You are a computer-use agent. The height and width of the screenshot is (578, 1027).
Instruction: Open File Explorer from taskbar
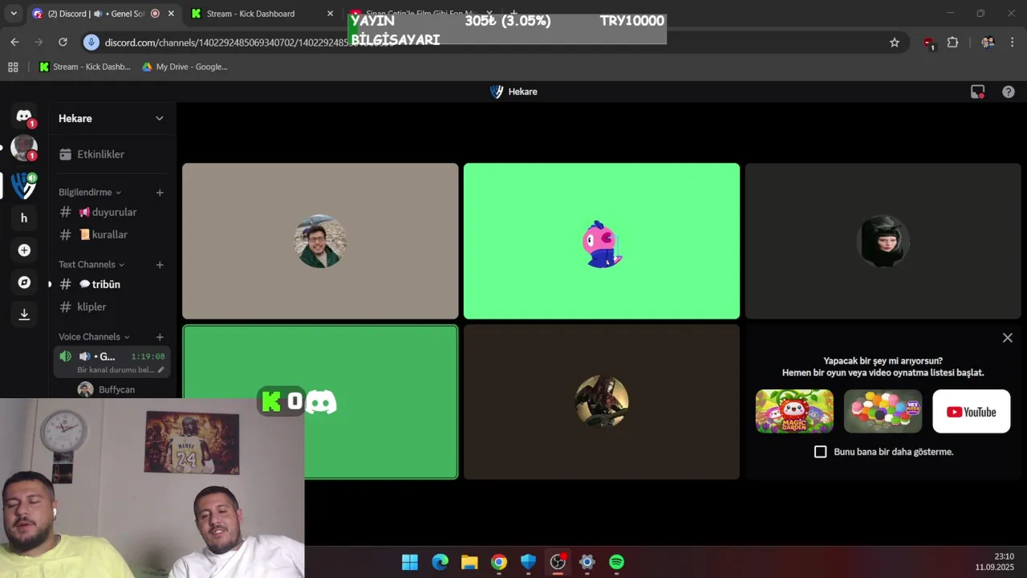point(469,562)
